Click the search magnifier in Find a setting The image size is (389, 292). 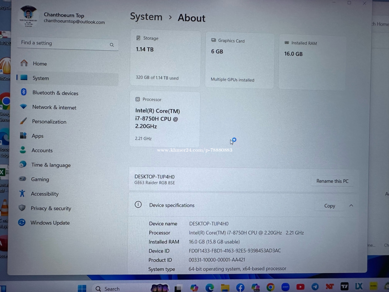coord(112,45)
